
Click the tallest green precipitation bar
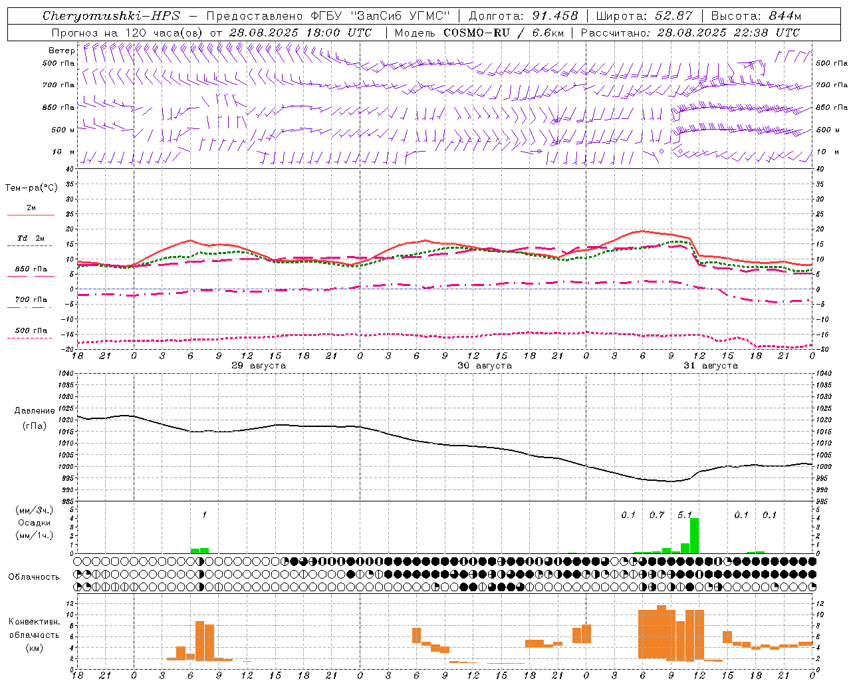695,536
